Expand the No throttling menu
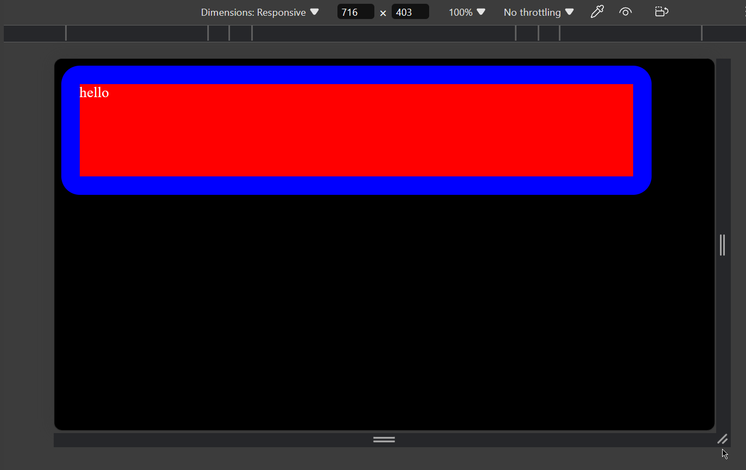This screenshot has width=746, height=470. pos(538,12)
